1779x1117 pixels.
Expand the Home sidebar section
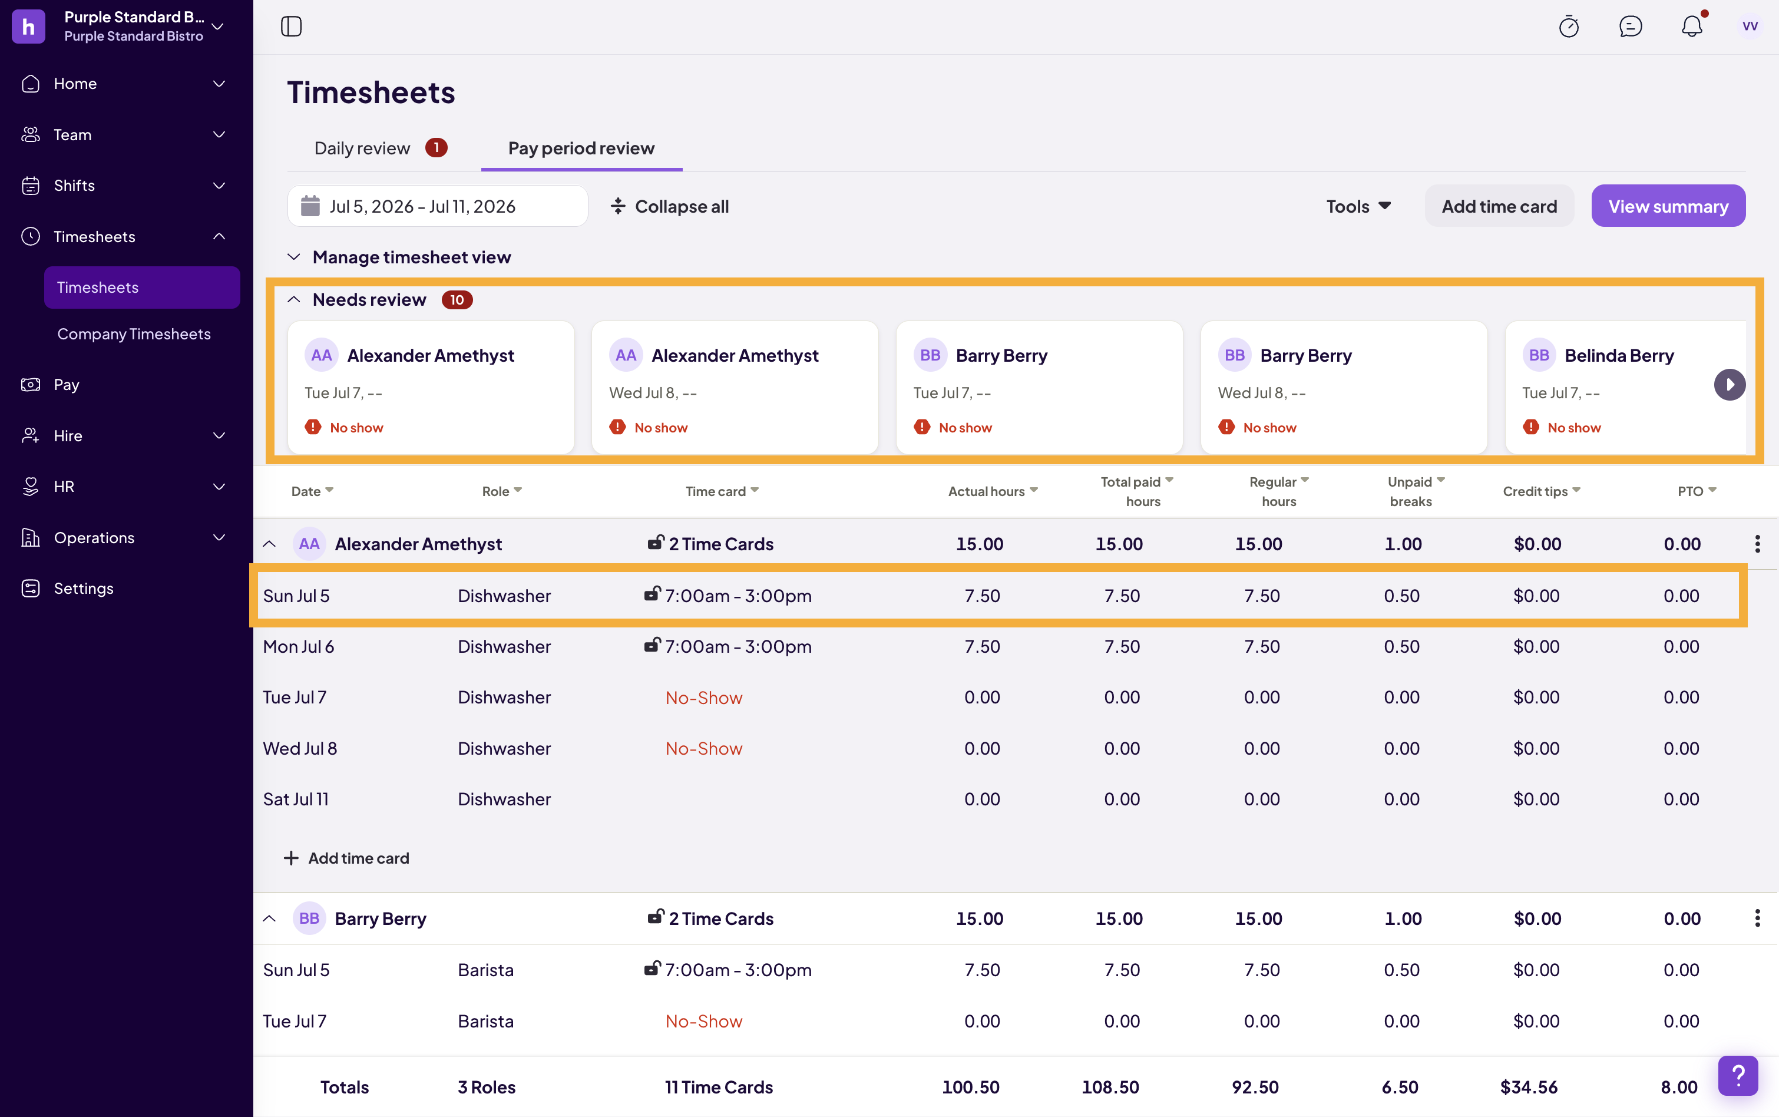click(219, 84)
